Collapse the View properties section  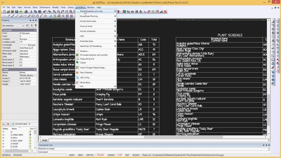tap(35, 69)
